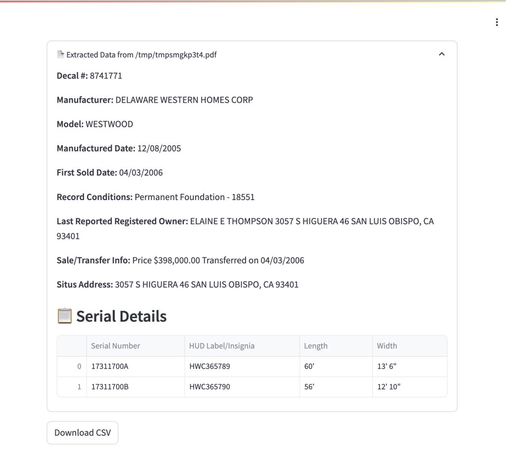This screenshot has width=506, height=450.
Task: Select serial number cell 17311700B
Action: tap(110, 387)
